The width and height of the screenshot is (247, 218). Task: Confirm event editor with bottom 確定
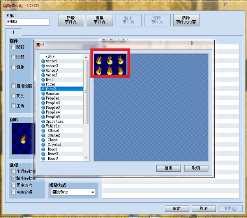[177, 209]
